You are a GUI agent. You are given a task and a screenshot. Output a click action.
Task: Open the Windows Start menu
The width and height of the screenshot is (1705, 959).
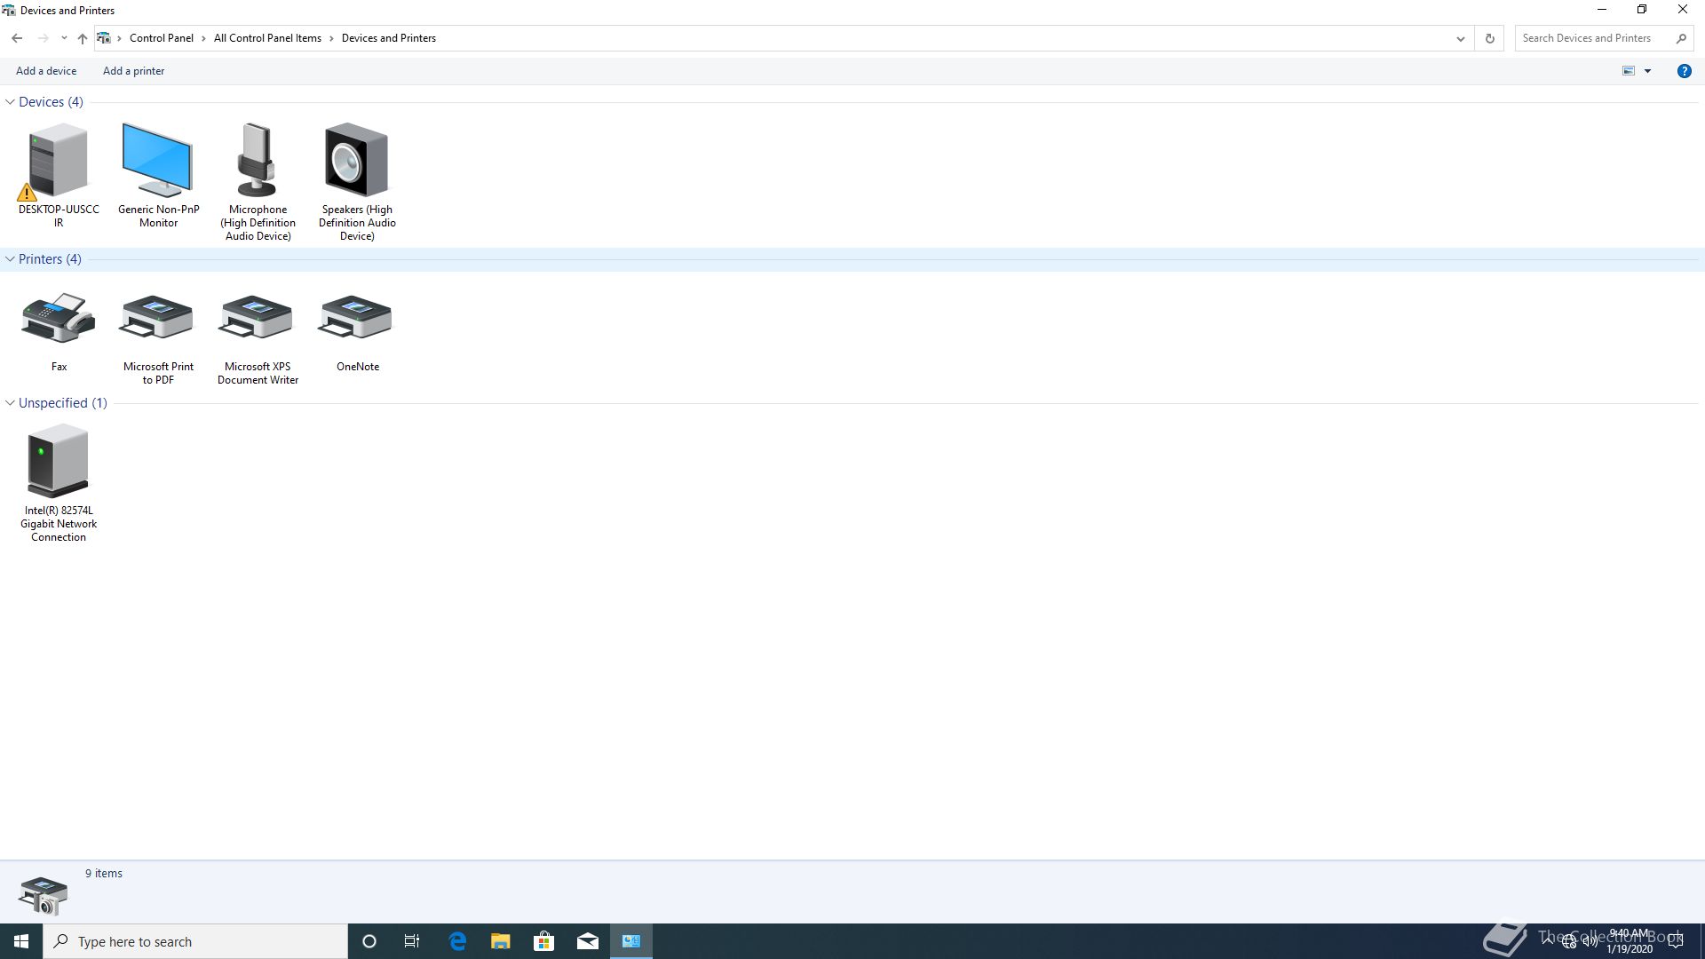point(21,941)
